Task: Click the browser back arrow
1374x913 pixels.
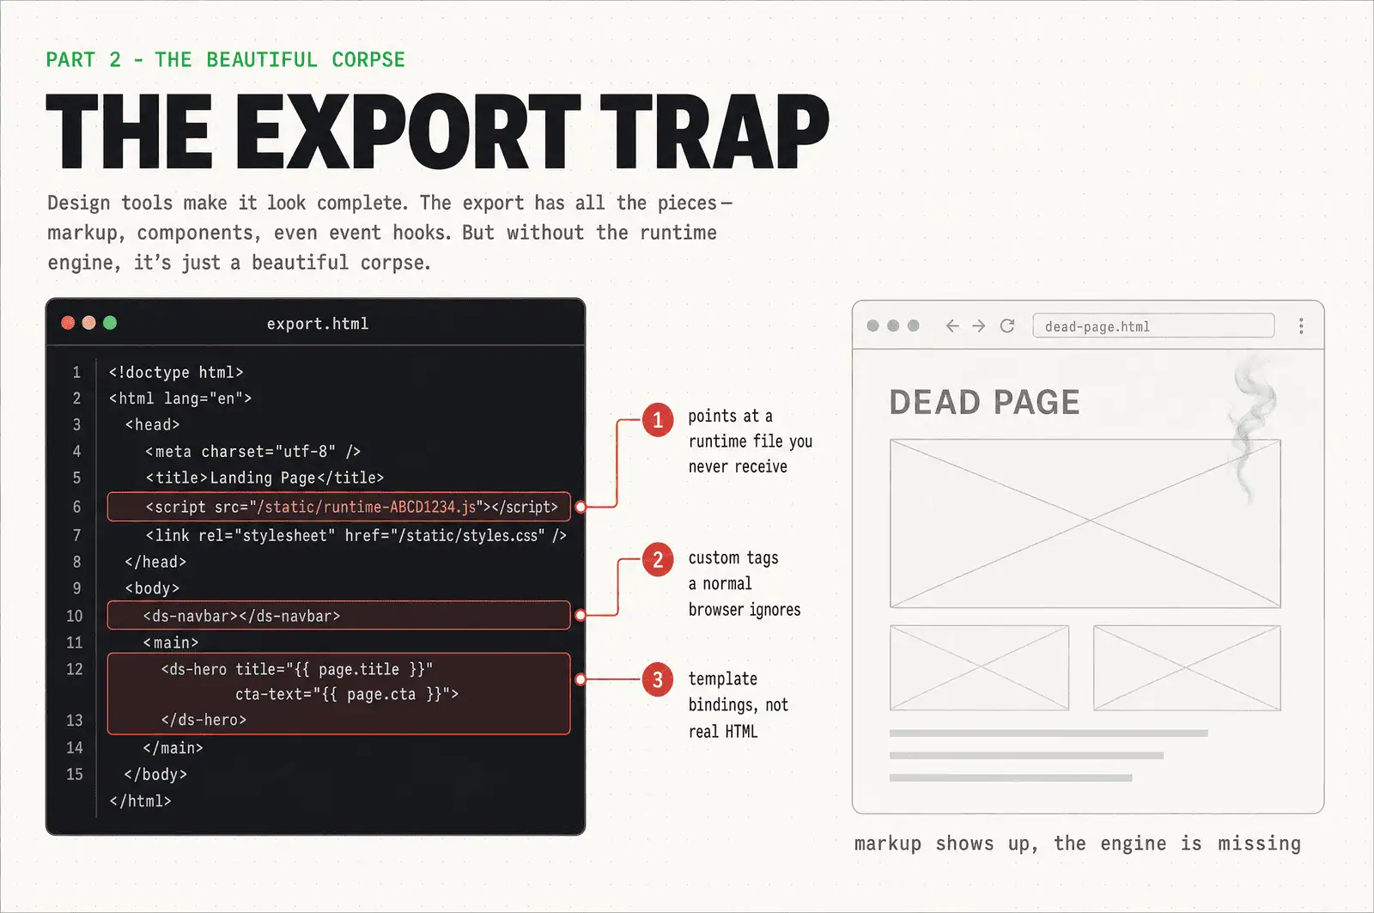Action: point(951,326)
